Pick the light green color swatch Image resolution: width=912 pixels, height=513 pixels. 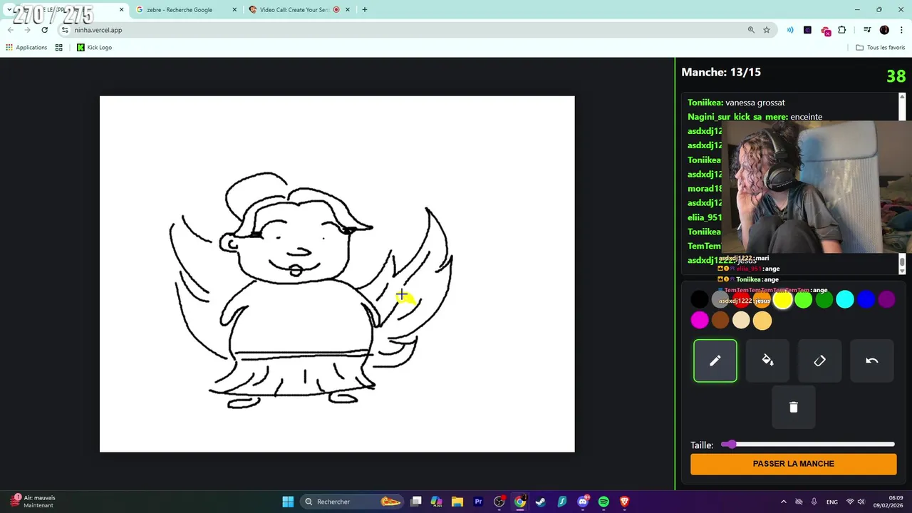[804, 300]
